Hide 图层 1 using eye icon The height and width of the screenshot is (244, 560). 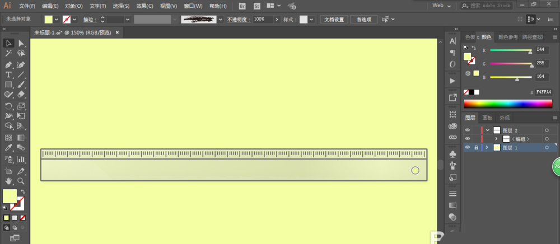pos(468,147)
